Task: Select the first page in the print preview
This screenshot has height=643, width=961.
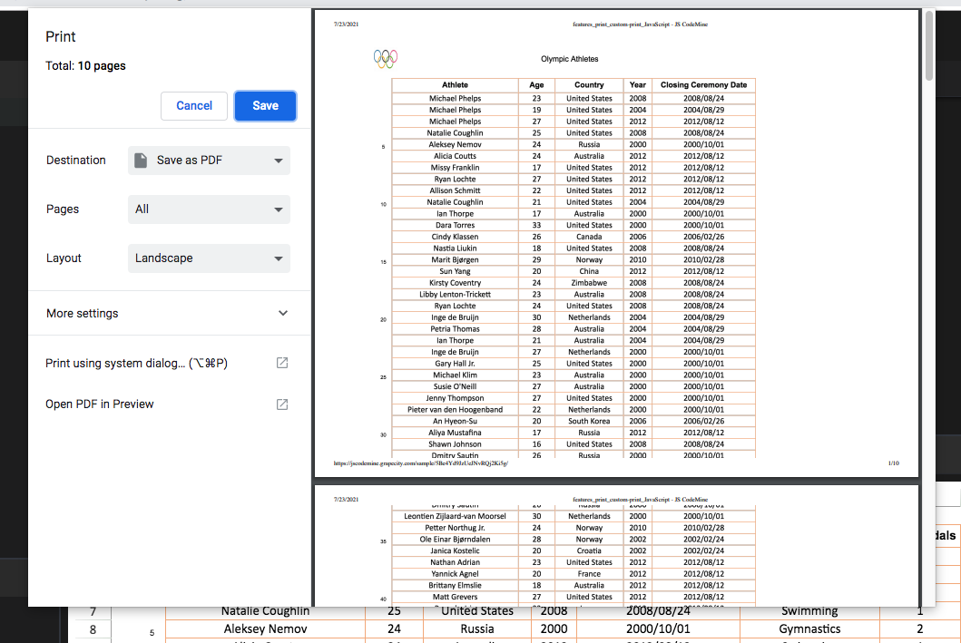Action: pos(617,240)
